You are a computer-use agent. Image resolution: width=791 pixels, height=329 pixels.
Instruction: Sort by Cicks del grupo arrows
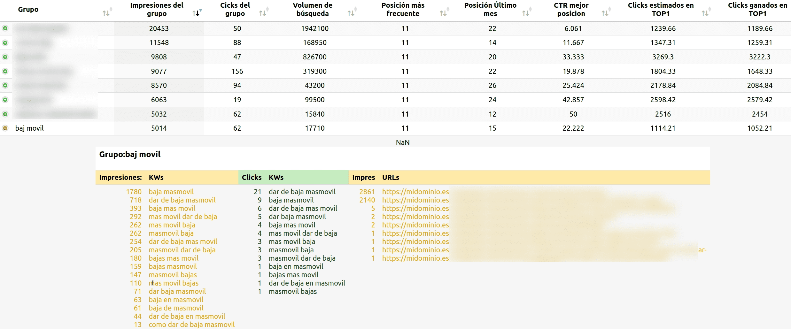(x=263, y=12)
